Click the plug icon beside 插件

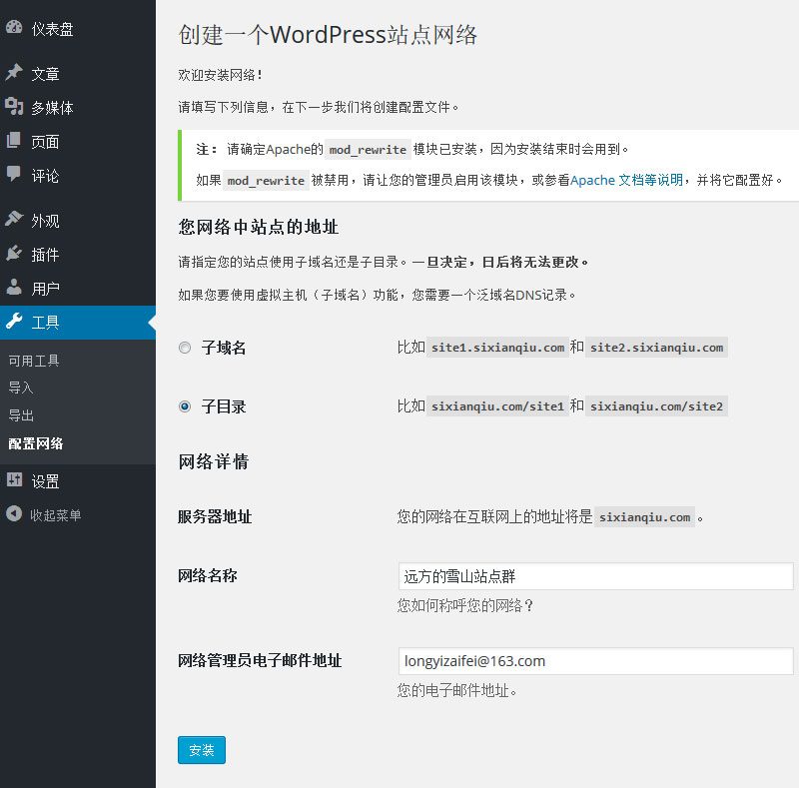[14, 253]
